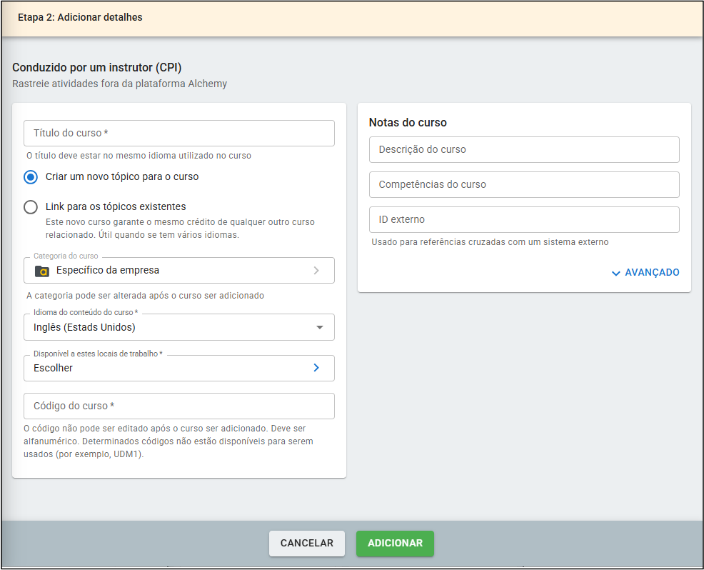Choose "Link para os tópicos existentes" radio button
This screenshot has width=704, height=570.
(31, 207)
